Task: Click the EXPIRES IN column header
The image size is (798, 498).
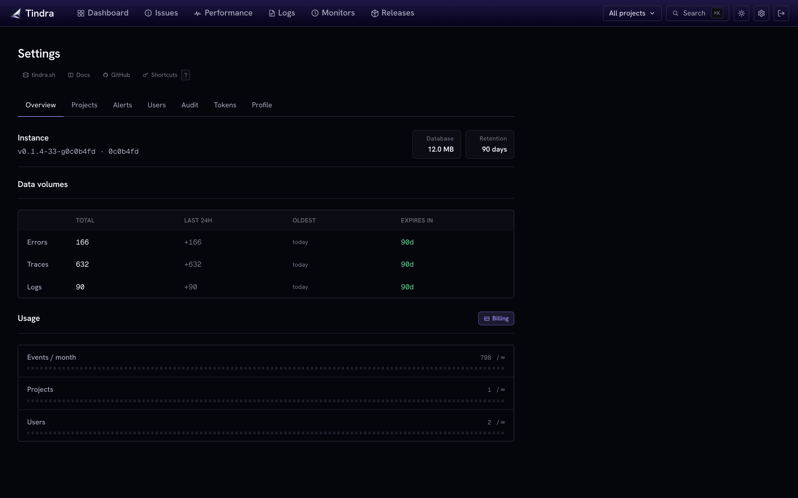Action: tap(417, 220)
